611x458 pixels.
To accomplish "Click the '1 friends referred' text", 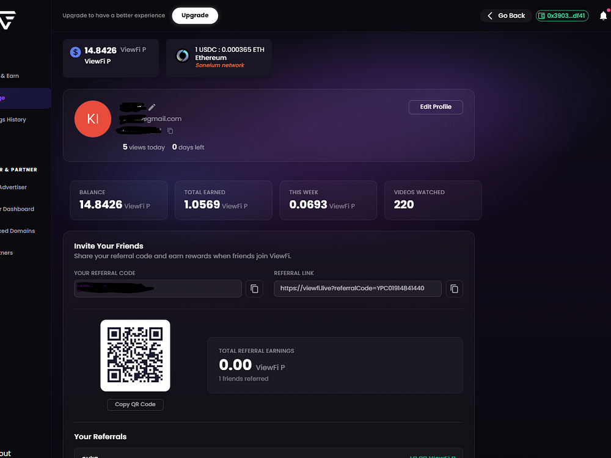I will coord(244,379).
